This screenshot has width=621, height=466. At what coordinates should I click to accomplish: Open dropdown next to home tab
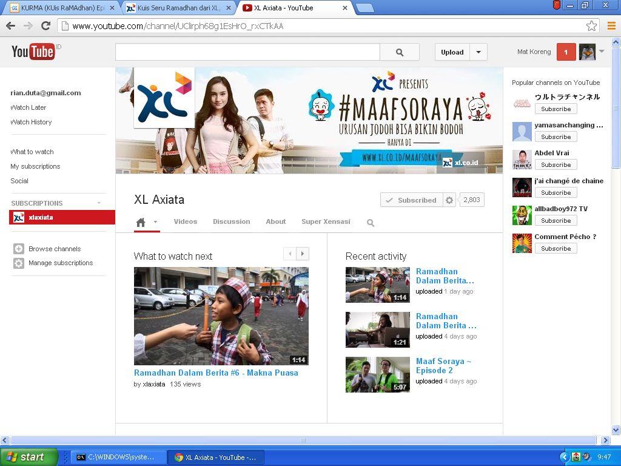(x=155, y=222)
